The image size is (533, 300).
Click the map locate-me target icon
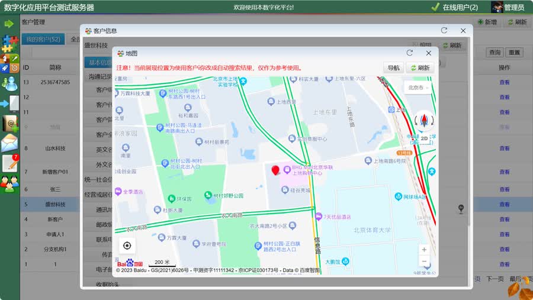point(127,246)
